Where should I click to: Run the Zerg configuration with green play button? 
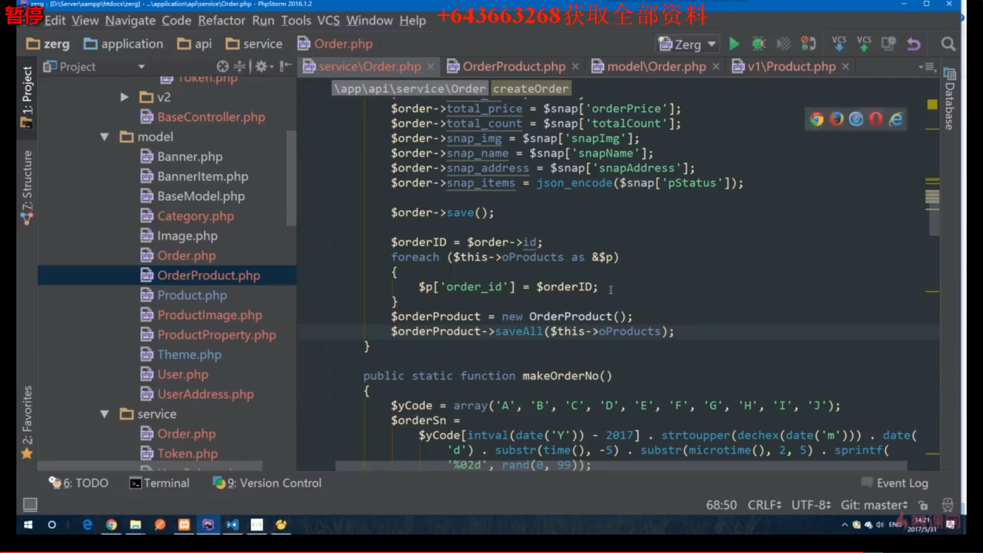[734, 44]
